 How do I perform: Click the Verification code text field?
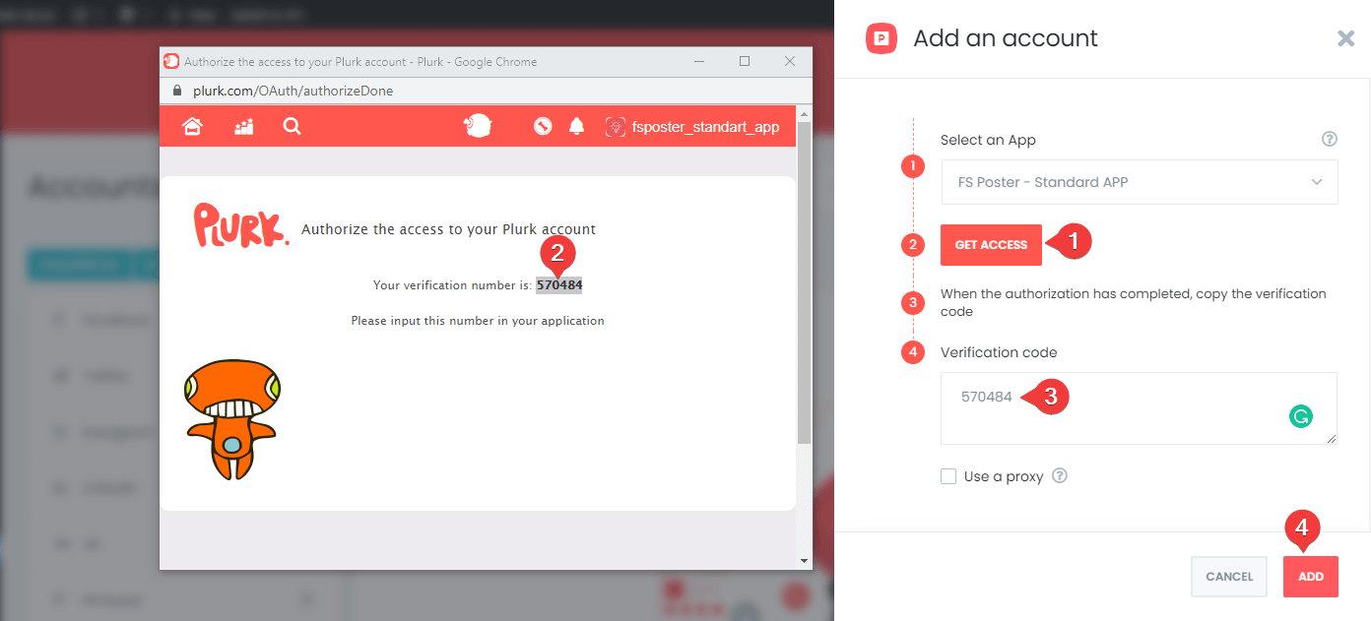tap(1139, 408)
